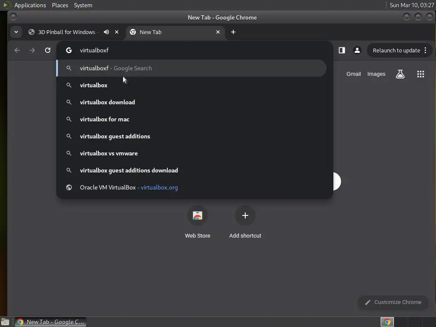
Task: Click the search icon beside 'virtualbox download'
Action: 69,102
